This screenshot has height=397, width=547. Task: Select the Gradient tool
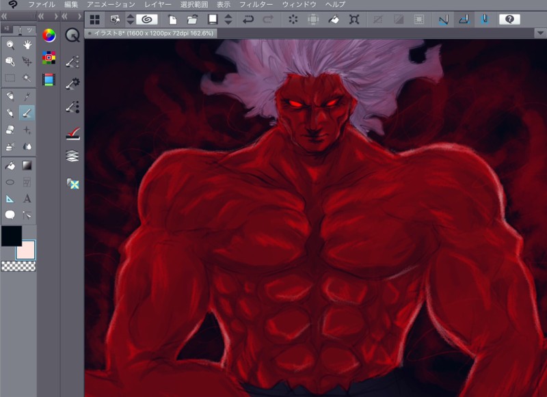tap(27, 165)
